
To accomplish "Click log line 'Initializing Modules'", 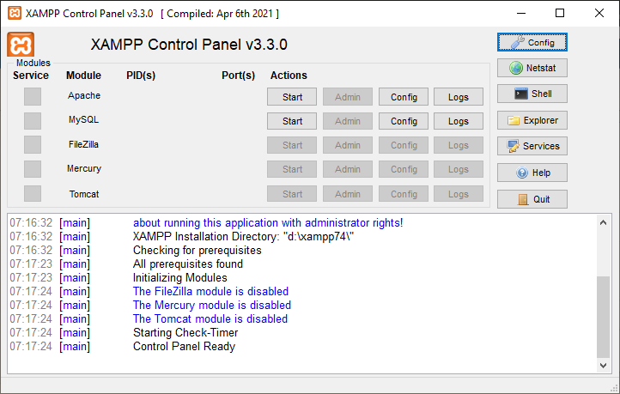I will point(180,278).
